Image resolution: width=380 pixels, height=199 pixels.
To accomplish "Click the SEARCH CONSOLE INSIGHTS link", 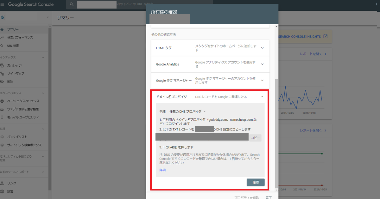I will (x=299, y=37).
